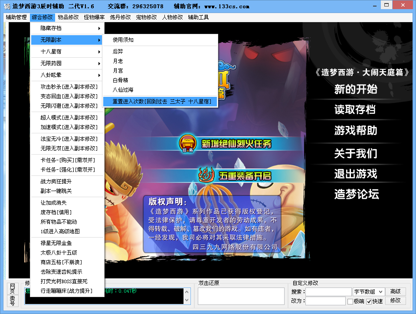Select 攻击秒杀[进入副本修改]
The width and height of the screenshot is (416, 314).
[67, 87]
